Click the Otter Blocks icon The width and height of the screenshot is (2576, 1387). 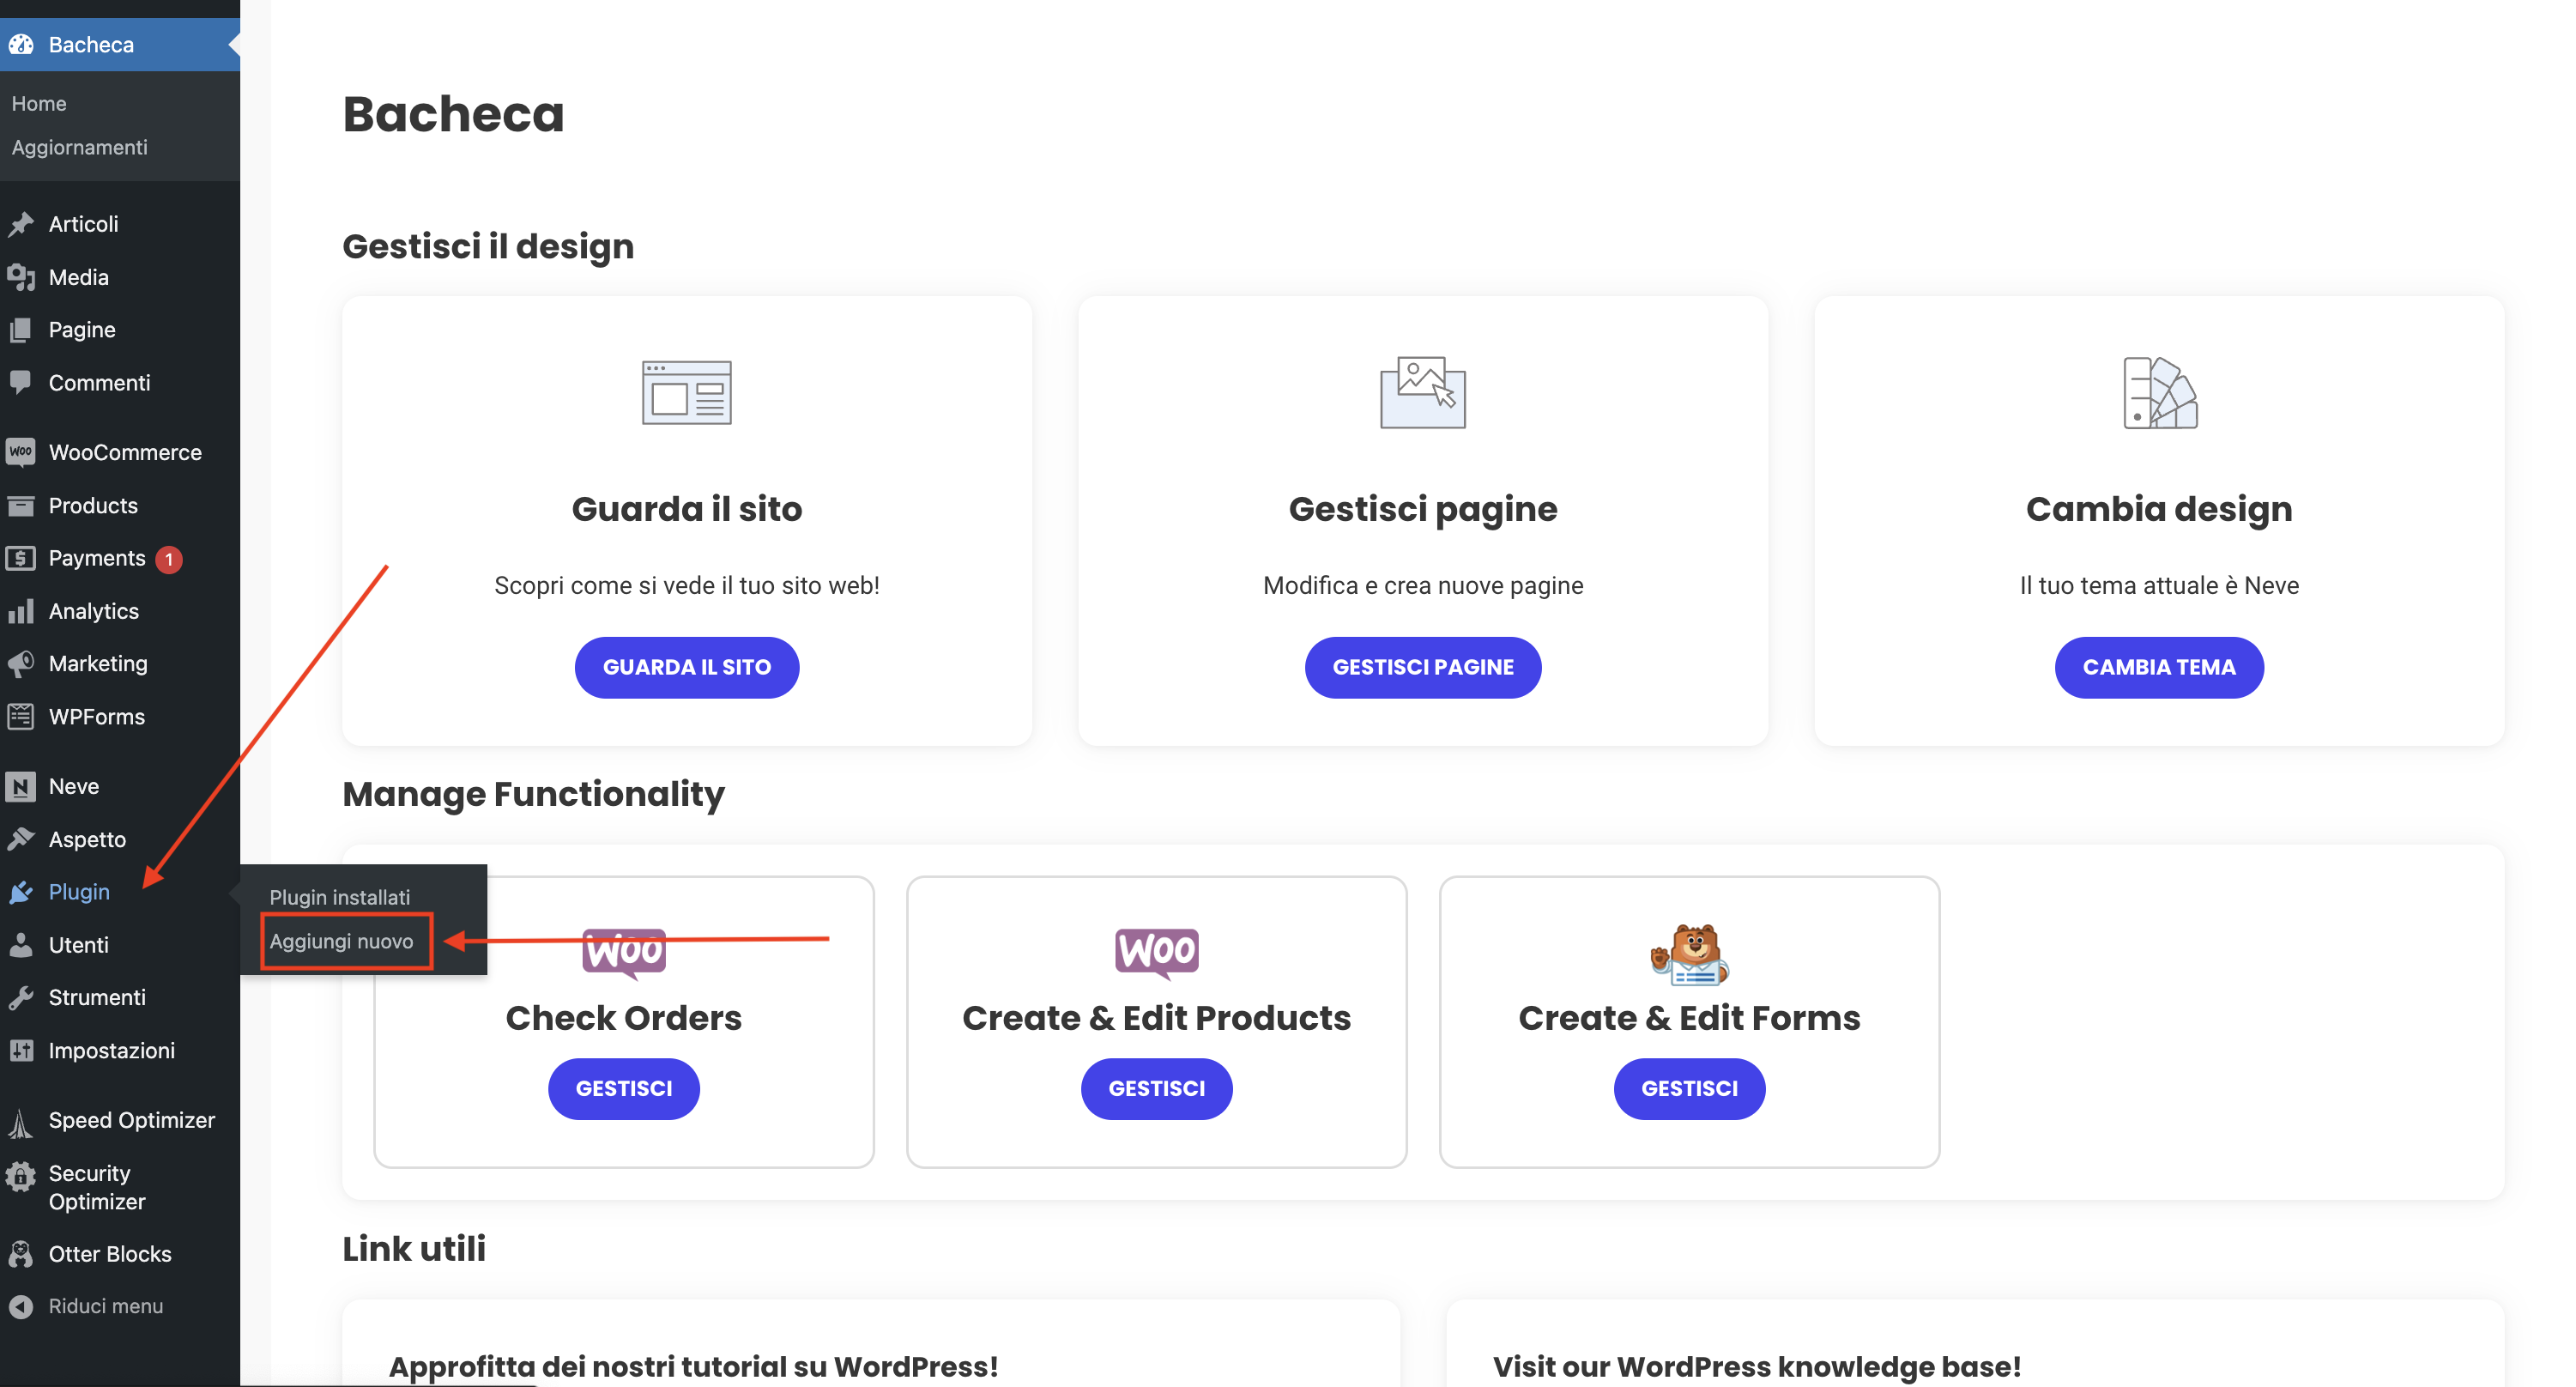[22, 1253]
